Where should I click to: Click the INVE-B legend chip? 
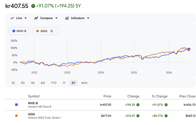(x=19, y=31)
